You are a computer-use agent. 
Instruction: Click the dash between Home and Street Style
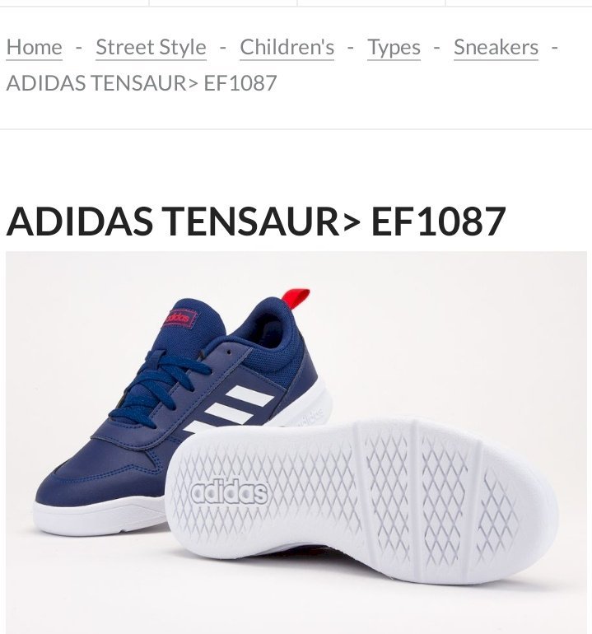(79, 48)
